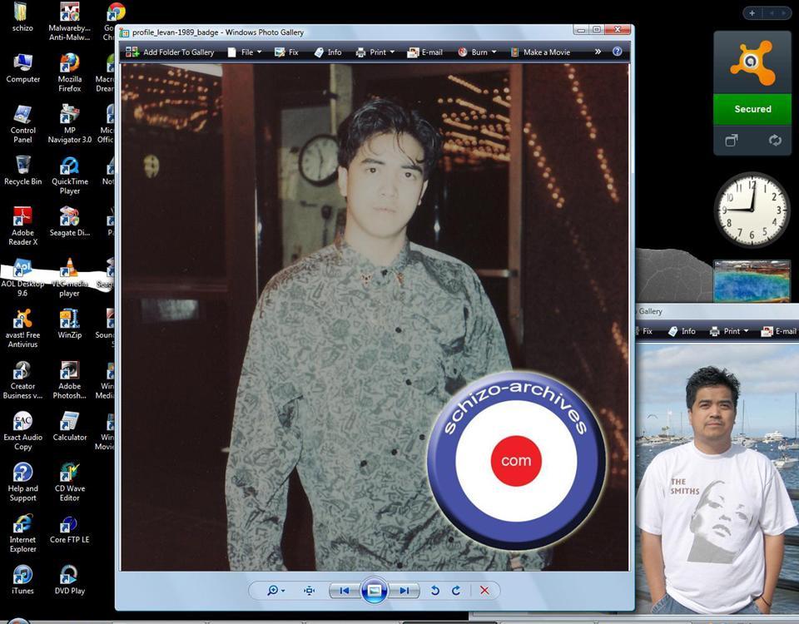
Task: Open Help and Support shortcut
Action: click(23, 483)
